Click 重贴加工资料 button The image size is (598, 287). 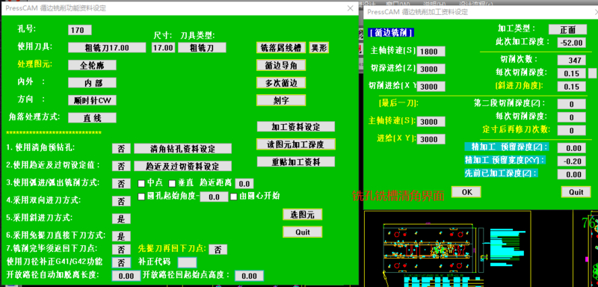click(x=296, y=161)
